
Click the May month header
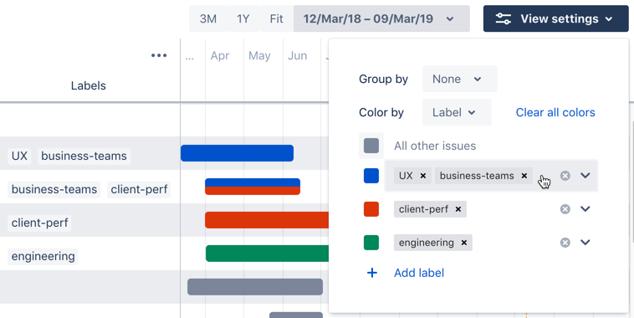pyautogui.click(x=259, y=56)
